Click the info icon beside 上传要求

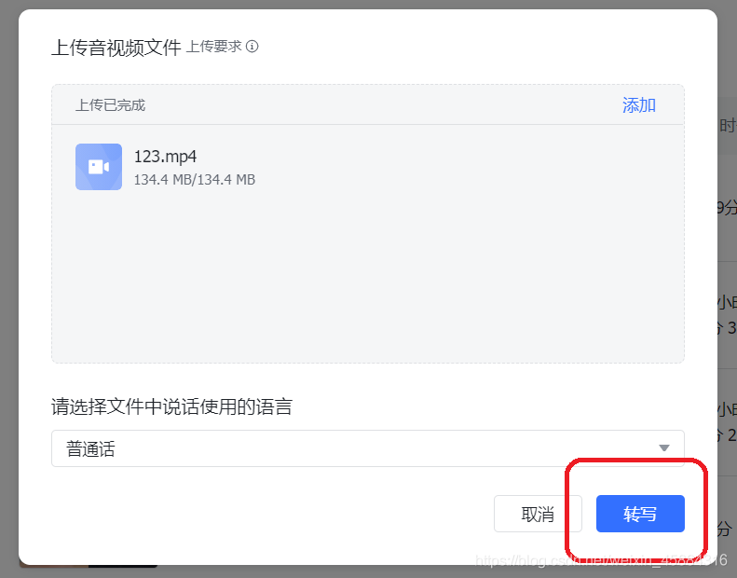252,47
